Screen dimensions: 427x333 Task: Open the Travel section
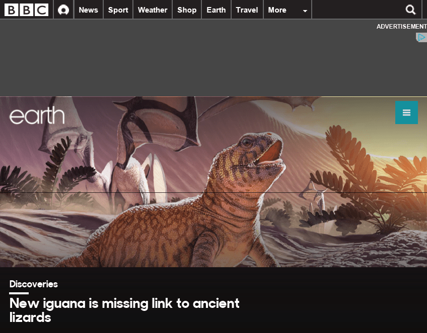(247, 10)
